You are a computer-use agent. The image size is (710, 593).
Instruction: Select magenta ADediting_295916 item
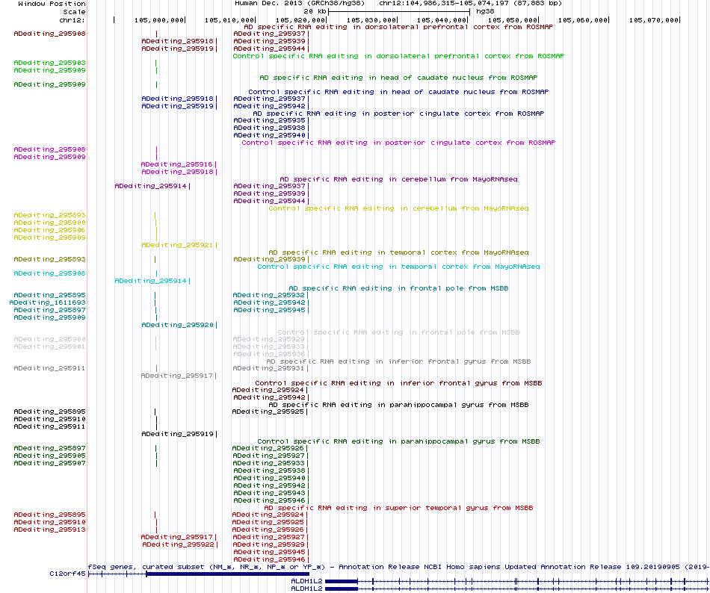pos(176,164)
